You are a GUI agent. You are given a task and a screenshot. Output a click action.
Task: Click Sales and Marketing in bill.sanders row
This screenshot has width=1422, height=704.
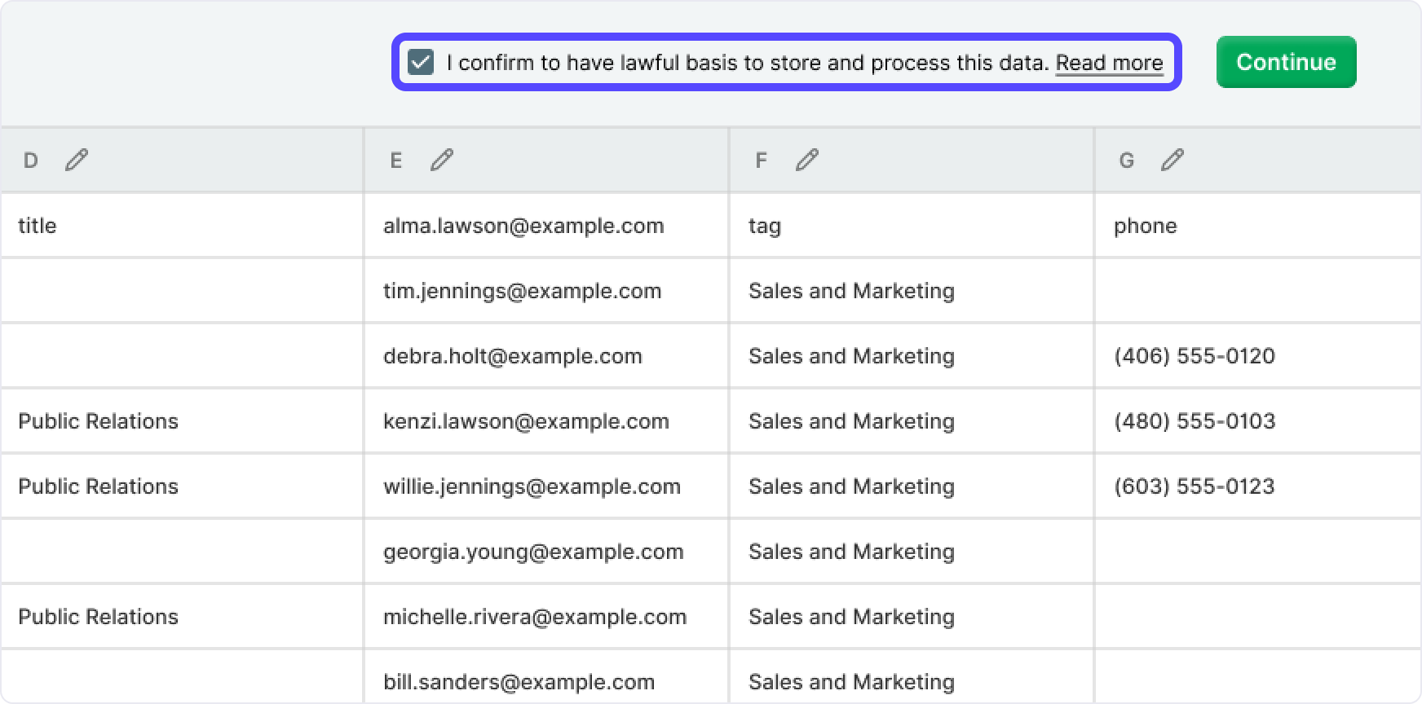click(x=912, y=677)
